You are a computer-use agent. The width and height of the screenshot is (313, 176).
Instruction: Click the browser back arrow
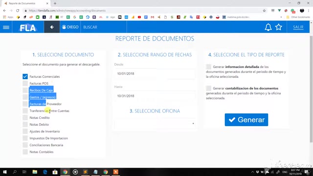pyautogui.click(x=4, y=11)
